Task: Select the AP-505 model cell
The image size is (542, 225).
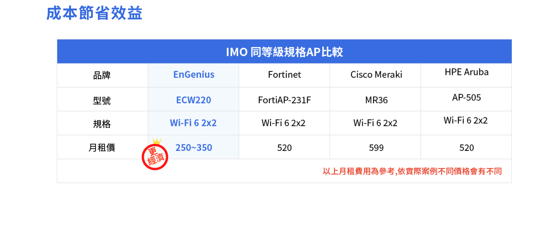Action: pos(466,100)
